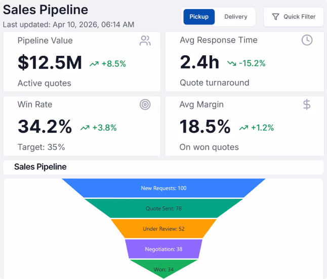Click the upward trend arrow beside +8.5%
Image resolution: width=327 pixels, height=279 pixels.
(x=94, y=64)
